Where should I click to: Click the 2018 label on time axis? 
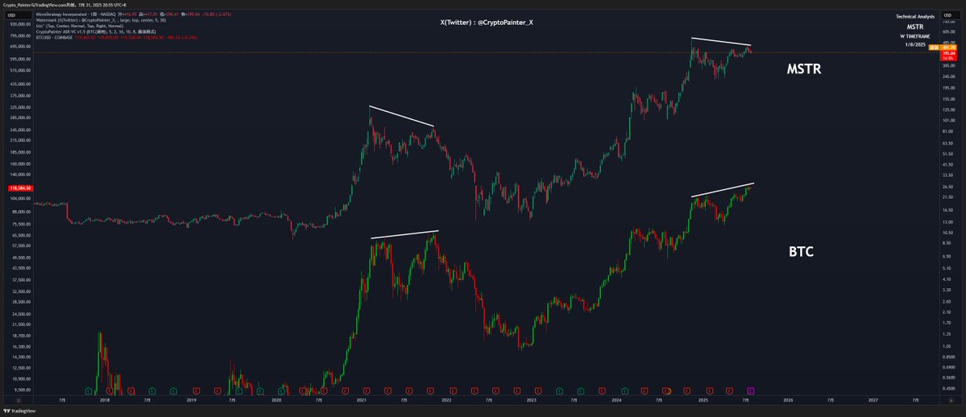pos(105,400)
